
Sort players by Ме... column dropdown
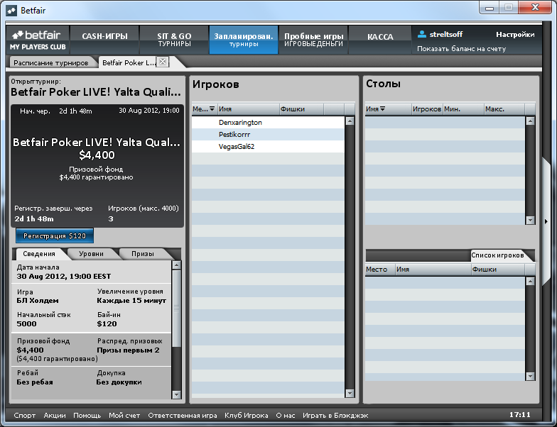tap(205, 109)
